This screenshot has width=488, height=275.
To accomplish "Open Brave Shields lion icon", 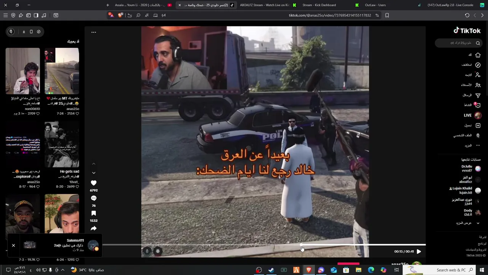I will tap(120, 15).
